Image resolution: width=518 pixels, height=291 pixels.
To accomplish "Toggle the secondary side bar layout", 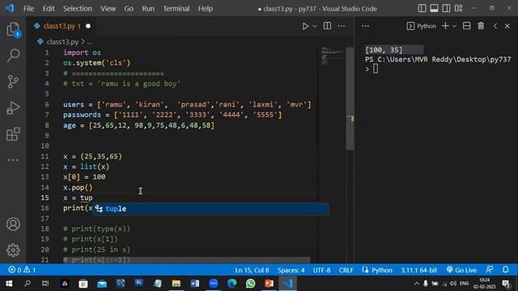I will pos(446,8).
